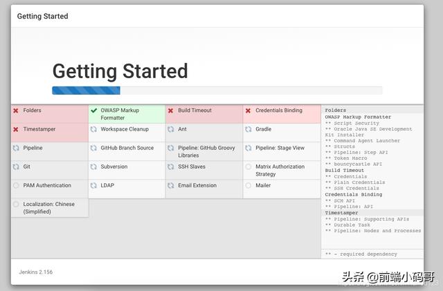
Task: Click the Folders plugin name
Action: [x=33, y=111]
